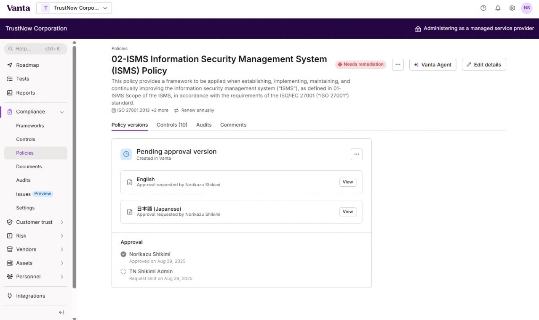Click the Risk alert icon
Image resolution: width=539 pixels, height=320 pixels.
(x=10, y=236)
